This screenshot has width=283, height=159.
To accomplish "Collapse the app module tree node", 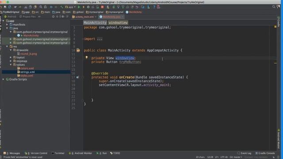I will tap(3, 21).
